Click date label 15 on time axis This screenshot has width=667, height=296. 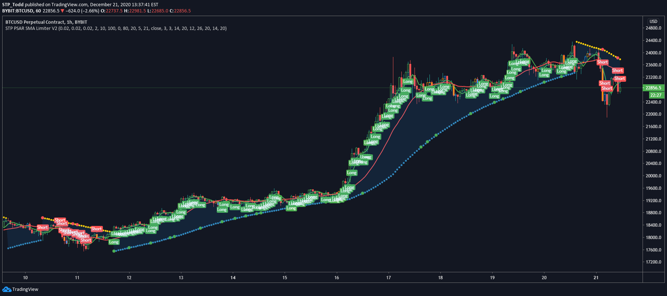(285, 278)
